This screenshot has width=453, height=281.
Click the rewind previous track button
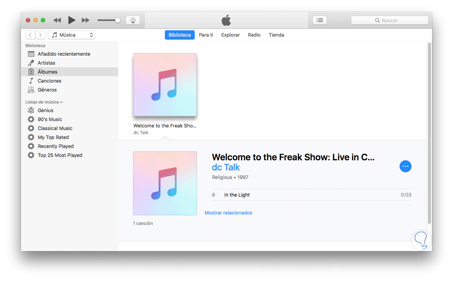57,20
